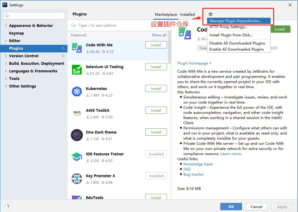Click the large Code With Me icon in details
298x212 pixels.
(185, 33)
